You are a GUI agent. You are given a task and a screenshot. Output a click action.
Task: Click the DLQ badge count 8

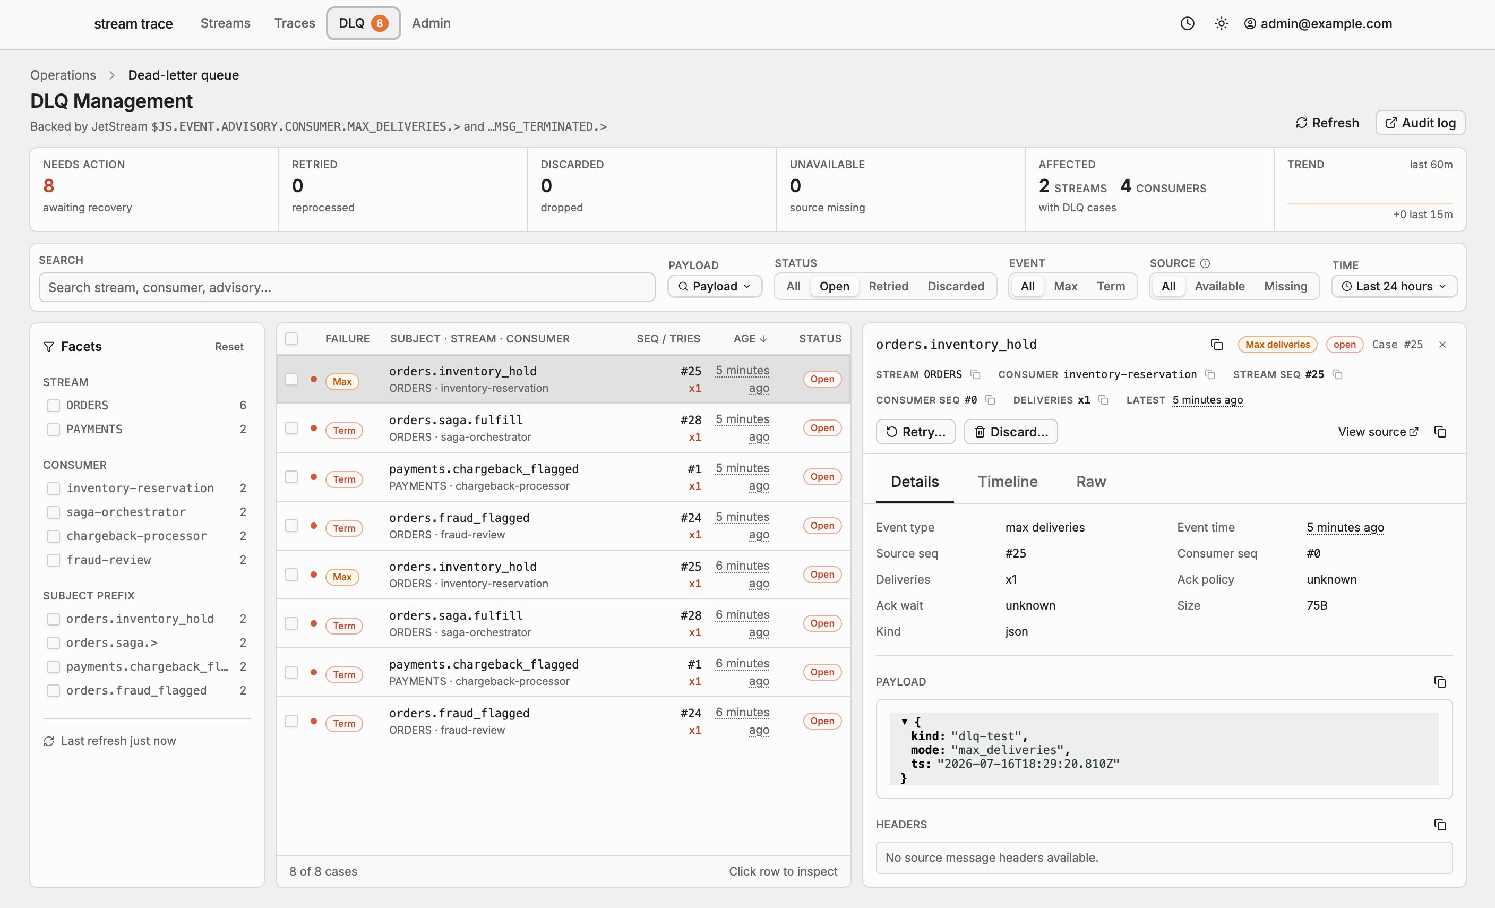tap(380, 23)
